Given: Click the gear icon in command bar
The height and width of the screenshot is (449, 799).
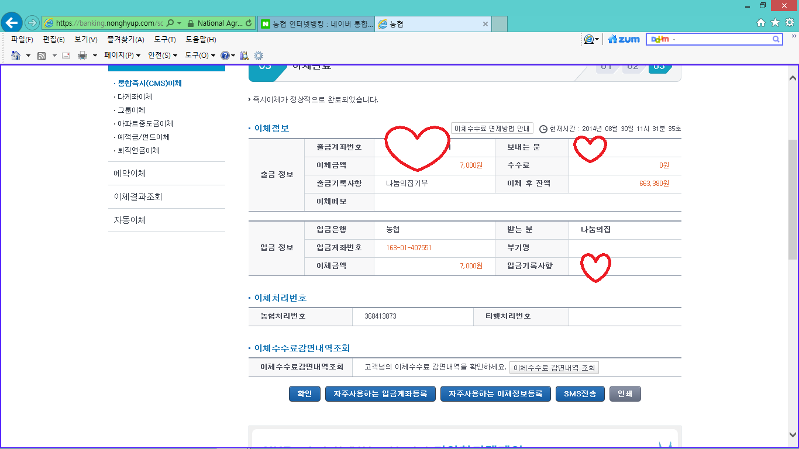Looking at the screenshot, I should click(x=258, y=56).
